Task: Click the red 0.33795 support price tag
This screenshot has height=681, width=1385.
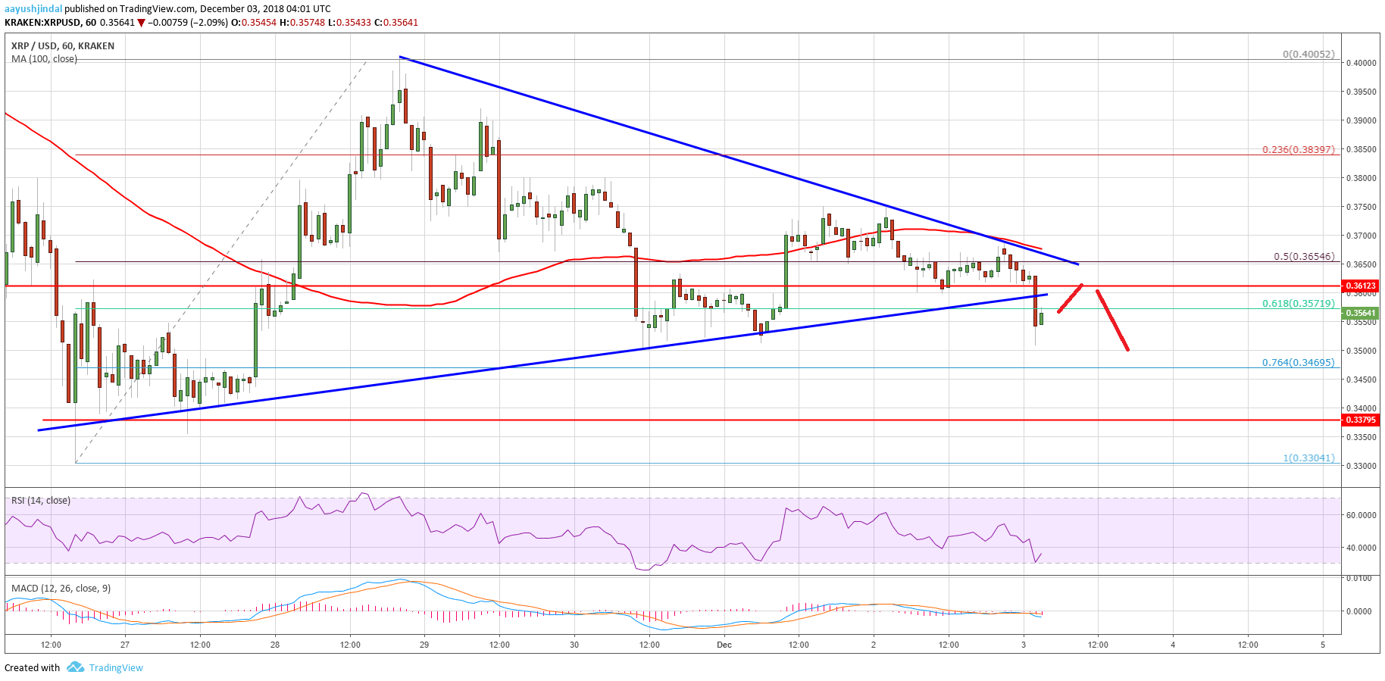Action: coord(1360,420)
